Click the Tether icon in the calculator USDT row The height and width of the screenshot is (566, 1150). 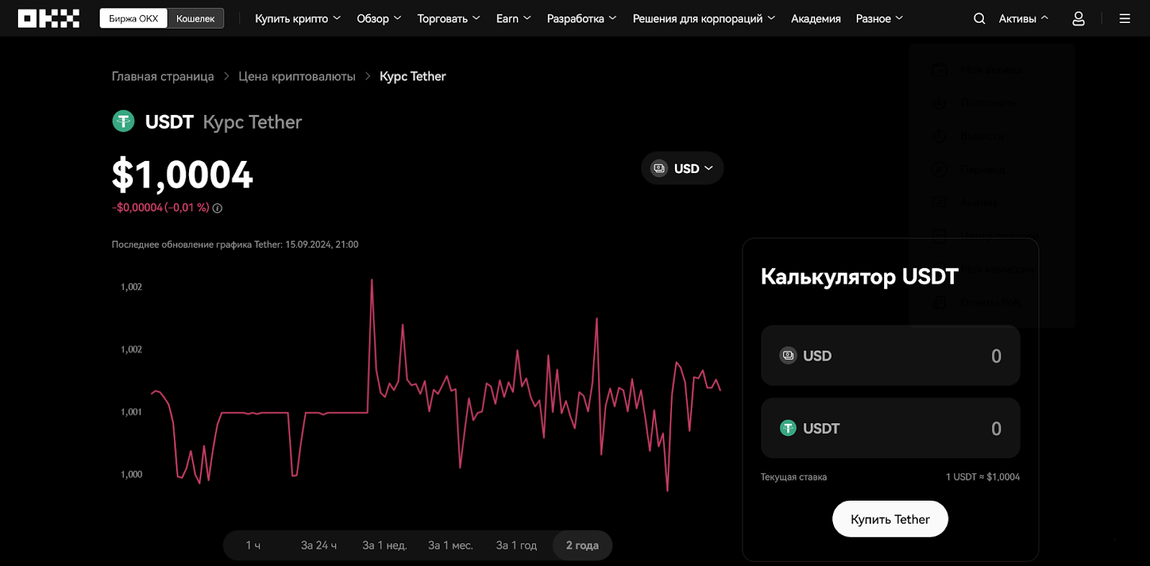pos(788,428)
